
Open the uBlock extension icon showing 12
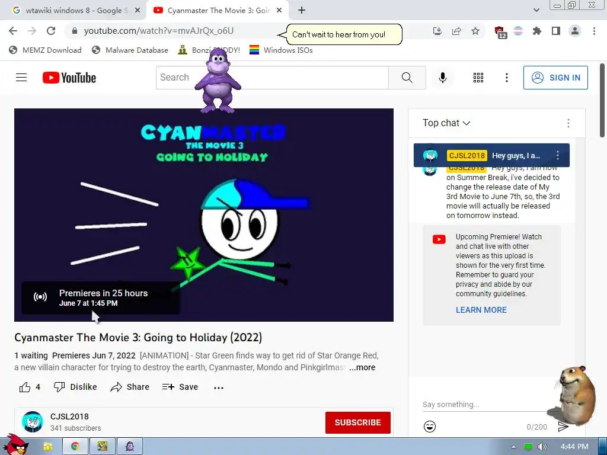click(500, 32)
